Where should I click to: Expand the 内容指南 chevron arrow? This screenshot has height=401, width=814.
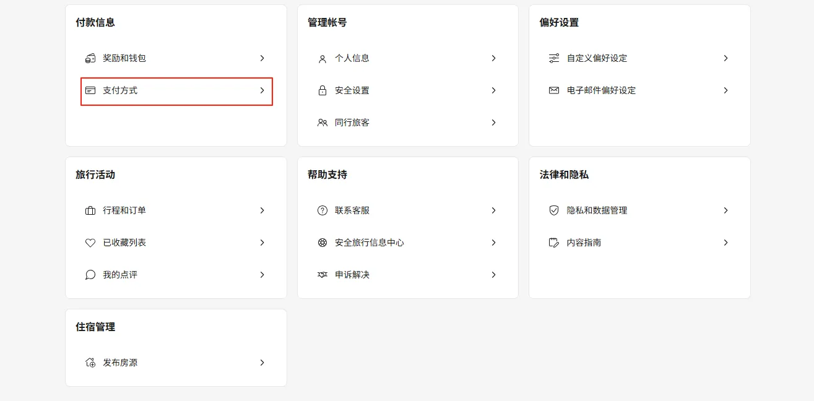[x=725, y=243]
